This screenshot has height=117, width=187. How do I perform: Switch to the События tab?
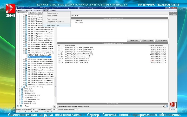(x=31, y=13)
